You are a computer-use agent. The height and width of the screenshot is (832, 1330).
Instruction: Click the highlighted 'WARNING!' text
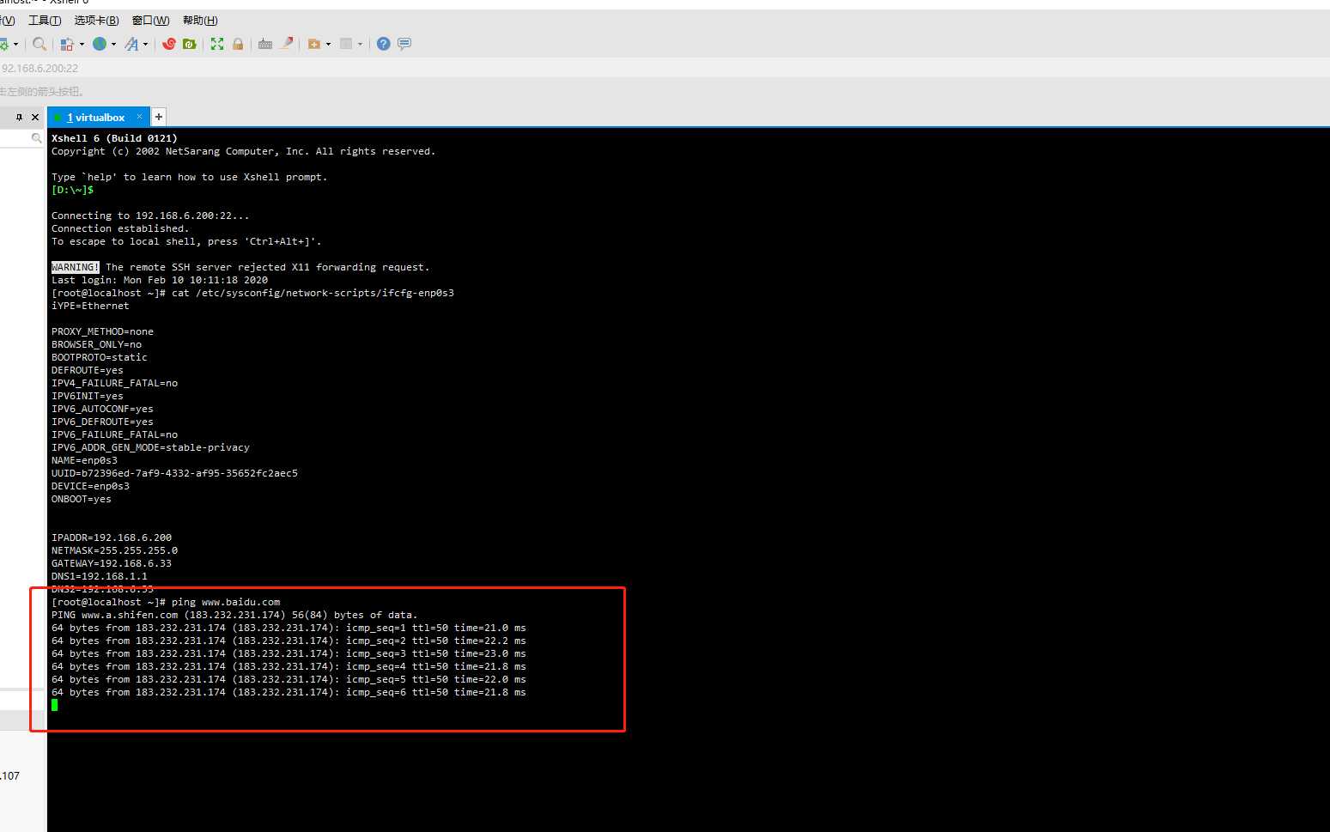pyautogui.click(x=76, y=267)
